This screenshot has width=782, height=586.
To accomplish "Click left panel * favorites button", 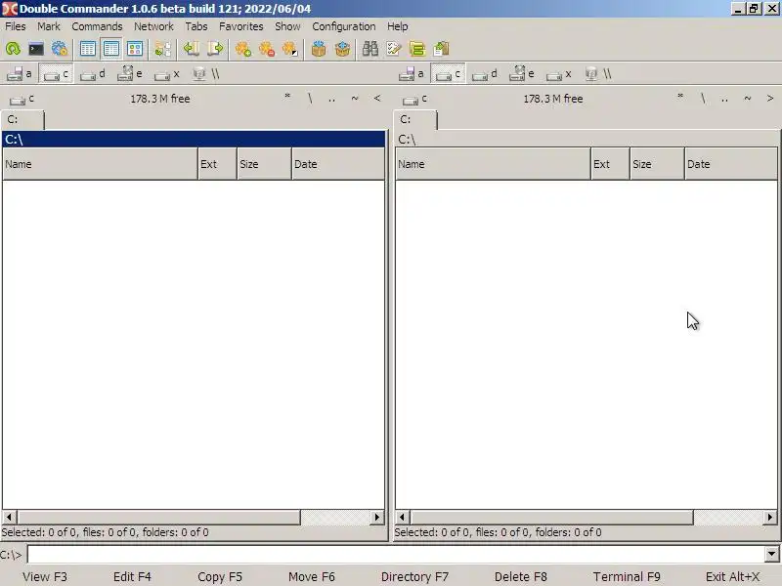I will pyautogui.click(x=287, y=99).
